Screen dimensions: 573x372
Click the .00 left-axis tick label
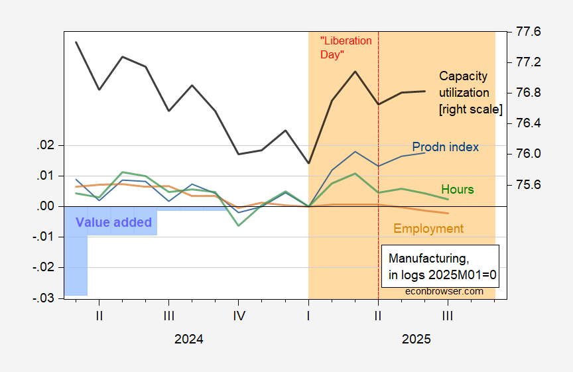click(48, 206)
